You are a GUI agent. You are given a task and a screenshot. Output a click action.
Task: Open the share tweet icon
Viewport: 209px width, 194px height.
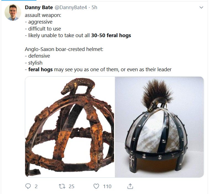click(130, 186)
